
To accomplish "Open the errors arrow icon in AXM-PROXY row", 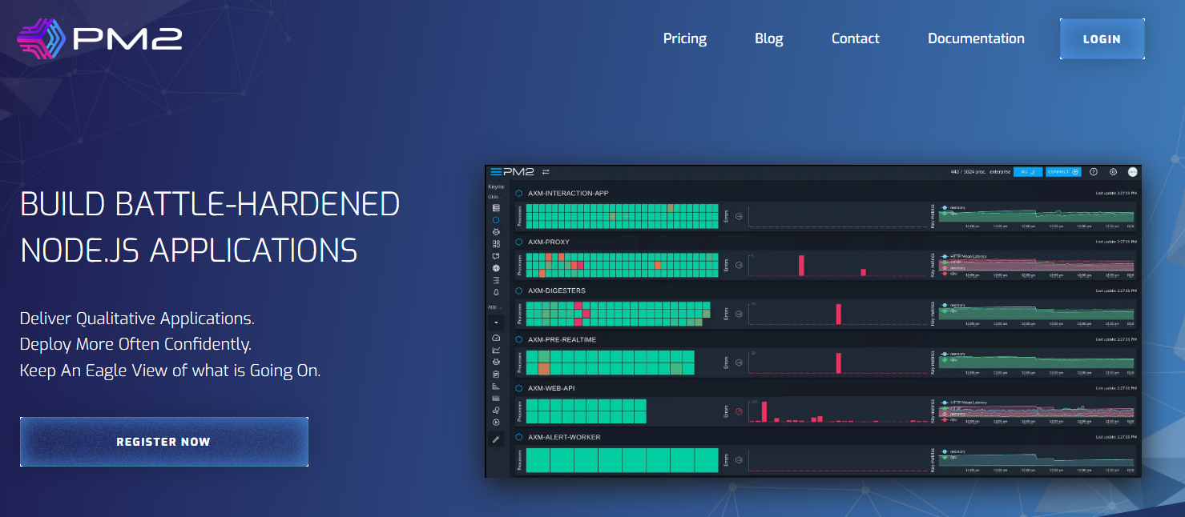I will [739, 265].
